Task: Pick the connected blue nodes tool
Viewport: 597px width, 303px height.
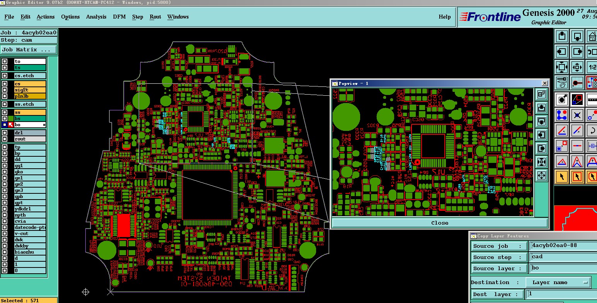Action: [x=562, y=115]
